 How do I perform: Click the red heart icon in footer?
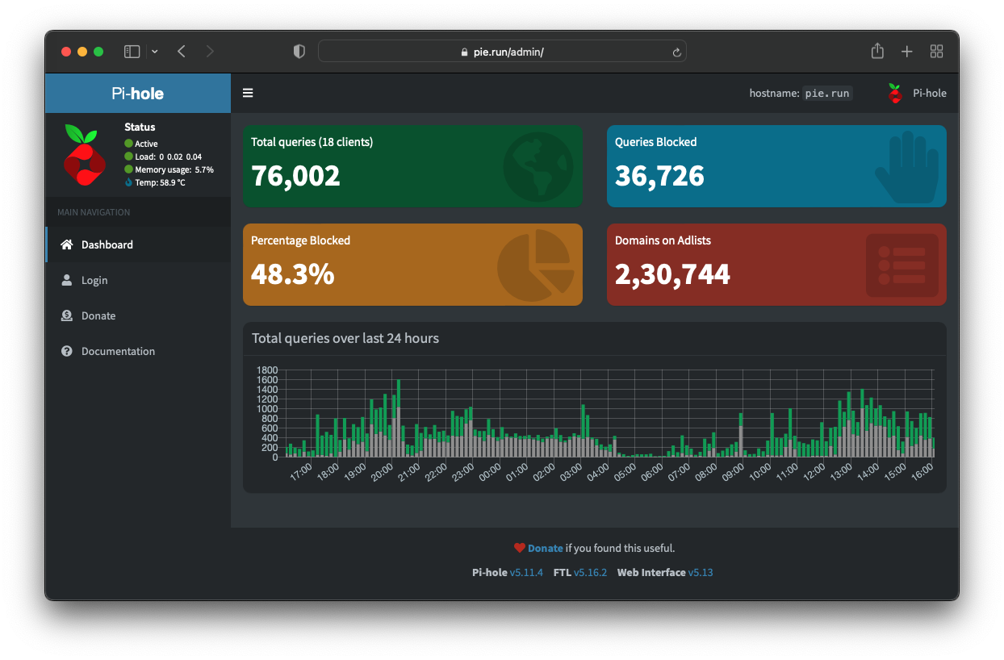click(520, 548)
